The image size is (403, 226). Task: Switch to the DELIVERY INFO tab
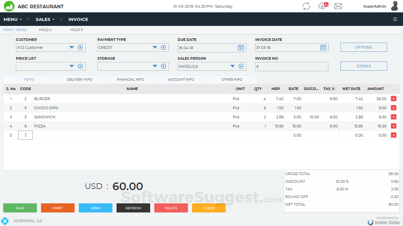click(x=80, y=79)
